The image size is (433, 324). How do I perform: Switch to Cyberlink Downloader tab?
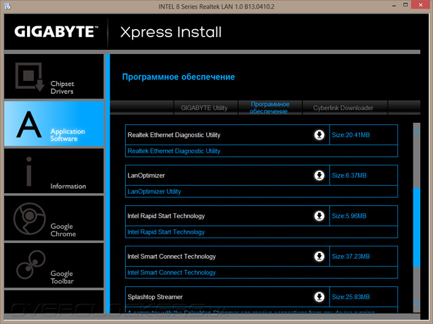coord(345,108)
